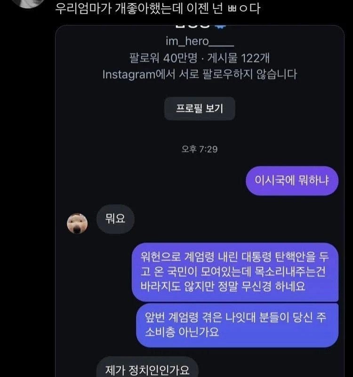Open the im_hero____ username
Screen dimensions: 353x377
(200, 41)
